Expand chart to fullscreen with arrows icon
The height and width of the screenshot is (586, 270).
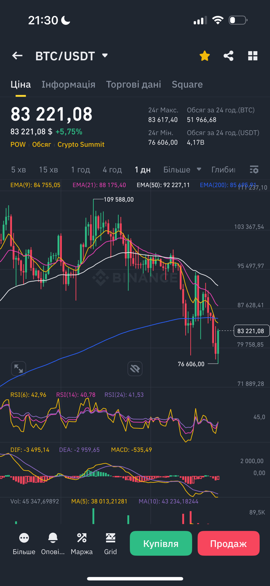pos(19,369)
